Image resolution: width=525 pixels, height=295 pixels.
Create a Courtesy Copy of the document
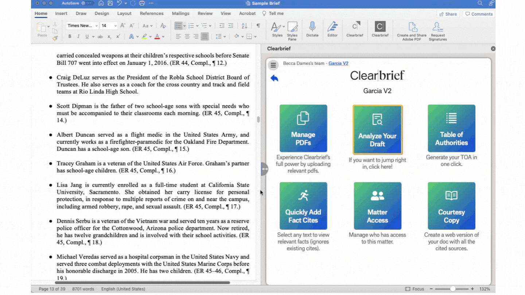(451, 206)
